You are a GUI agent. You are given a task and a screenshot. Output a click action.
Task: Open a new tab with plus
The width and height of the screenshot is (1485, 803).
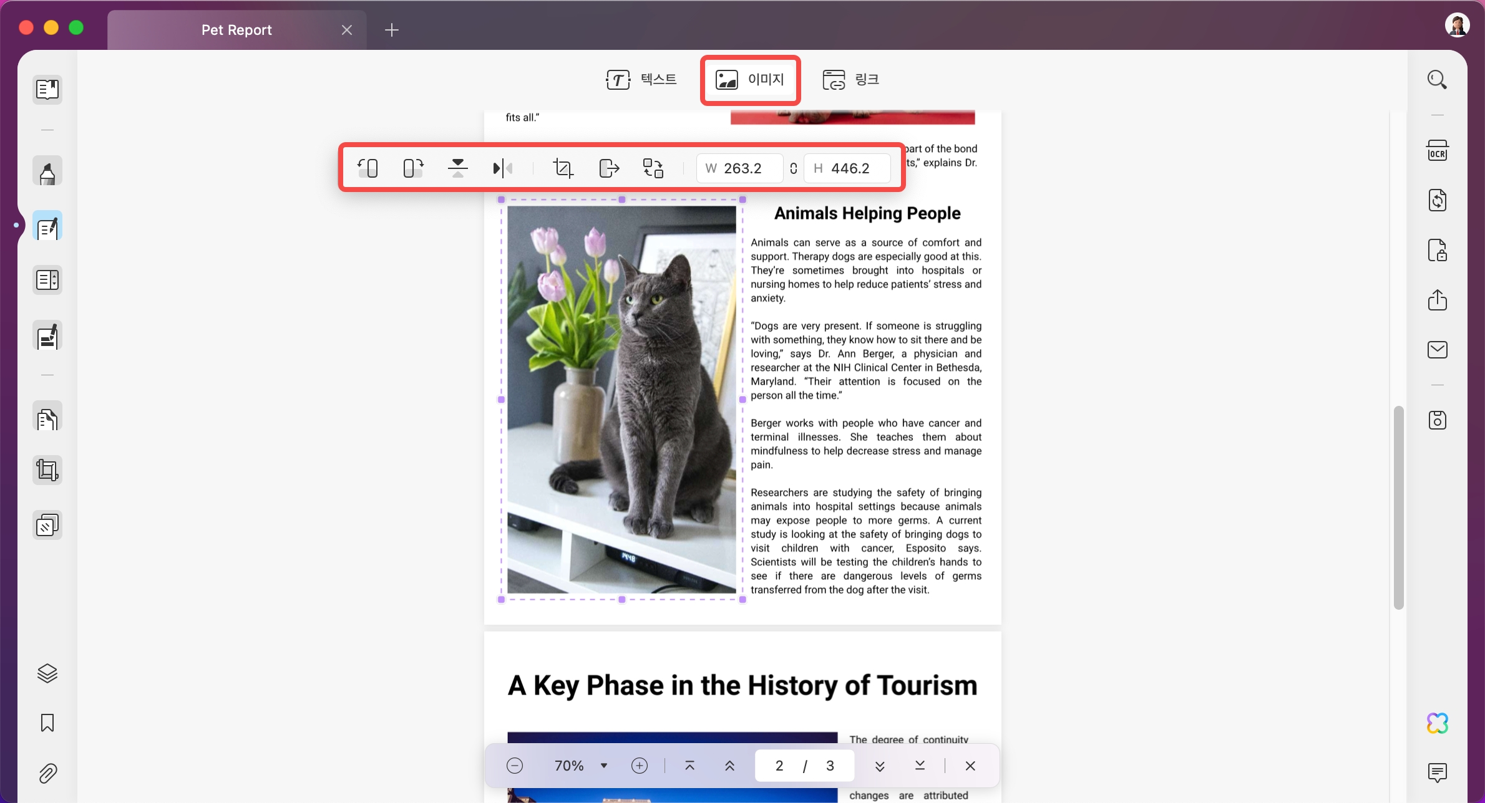coord(392,30)
